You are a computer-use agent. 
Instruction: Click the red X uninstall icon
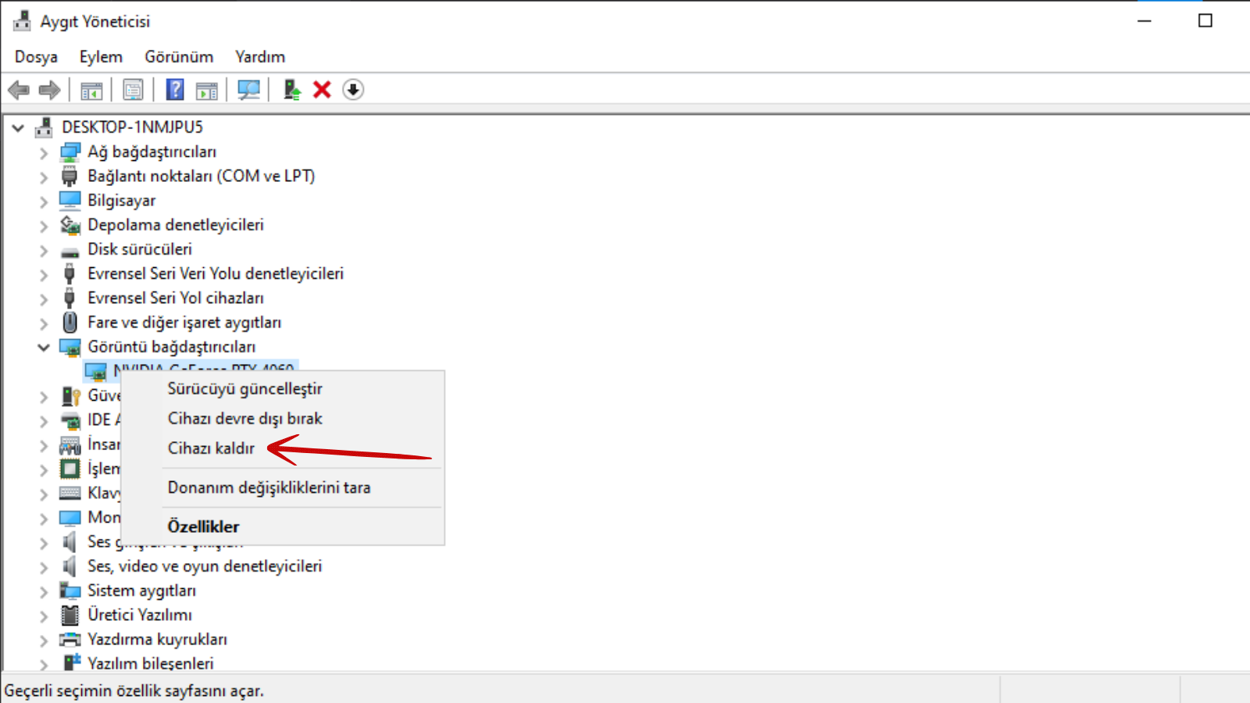[x=322, y=90]
